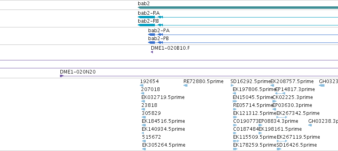Click the DME1-020N20 start arrow glyph
The width and height of the screenshot is (338, 151).
point(62,76)
